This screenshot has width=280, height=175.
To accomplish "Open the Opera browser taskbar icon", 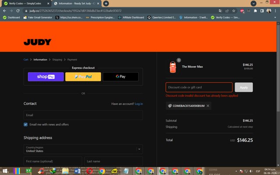I will click(89, 171).
